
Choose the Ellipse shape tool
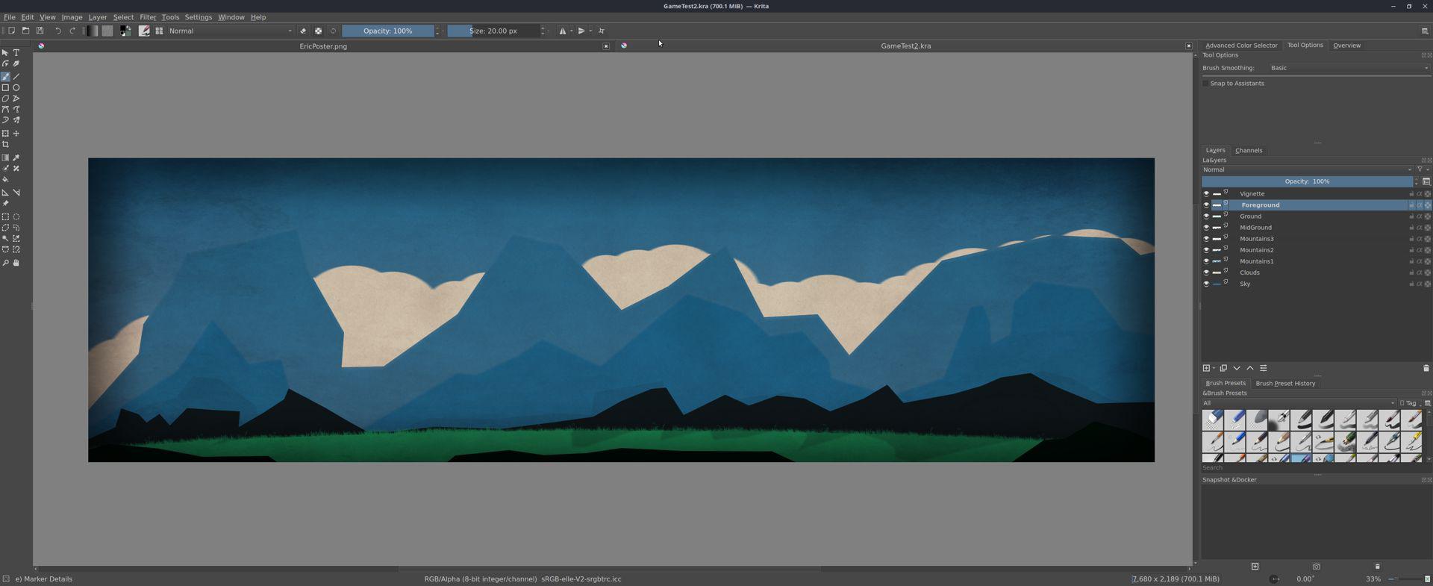click(x=16, y=87)
